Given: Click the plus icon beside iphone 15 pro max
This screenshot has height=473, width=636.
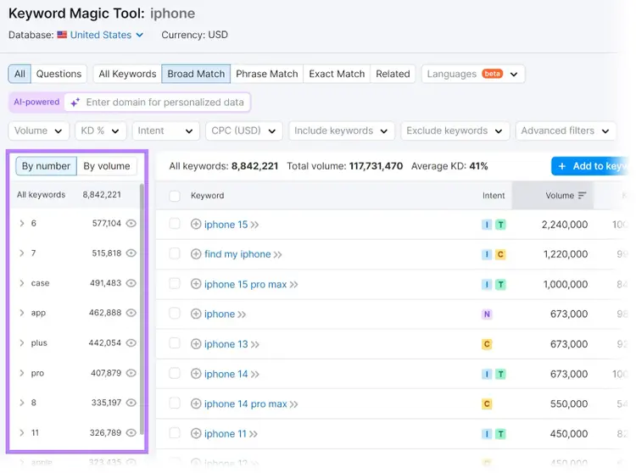Looking at the screenshot, I should tap(196, 284).
